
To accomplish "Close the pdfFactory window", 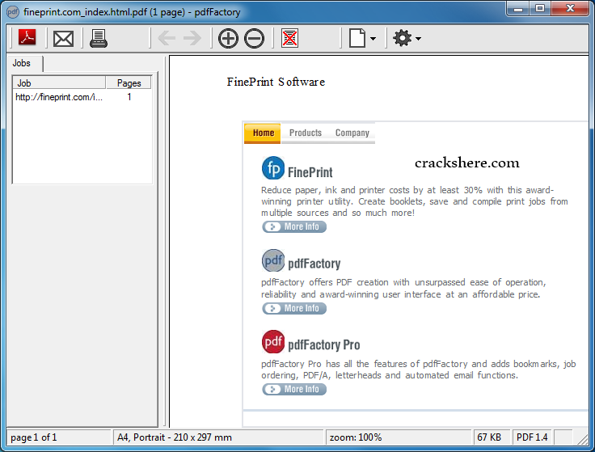I will [570, 8].
